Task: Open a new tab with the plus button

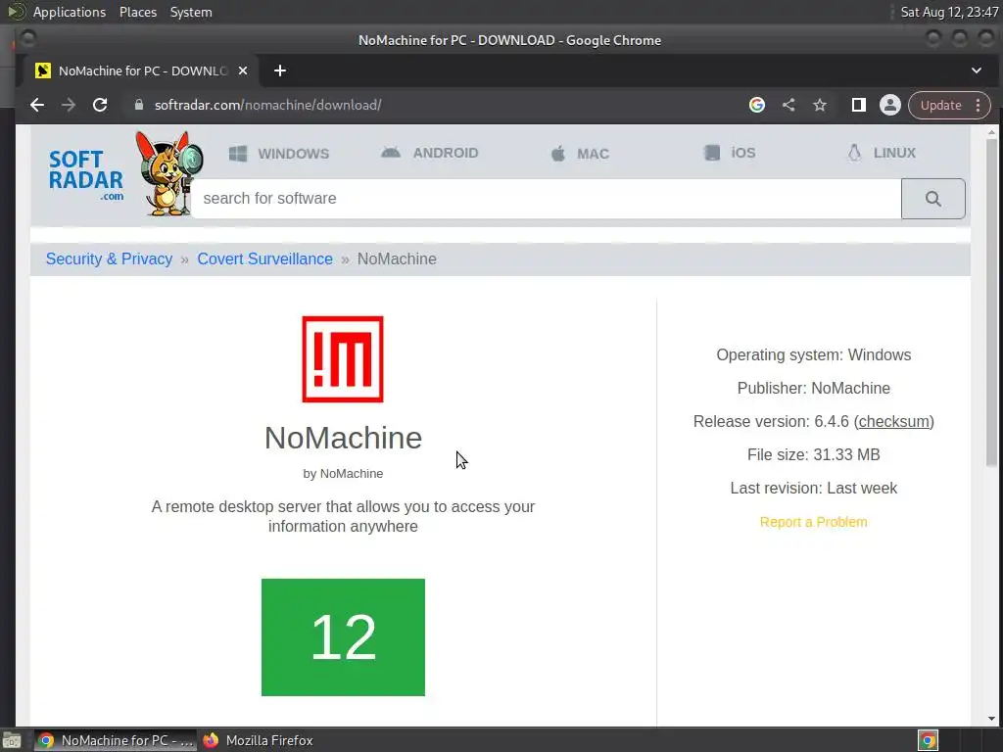Action: click(279, 70)
